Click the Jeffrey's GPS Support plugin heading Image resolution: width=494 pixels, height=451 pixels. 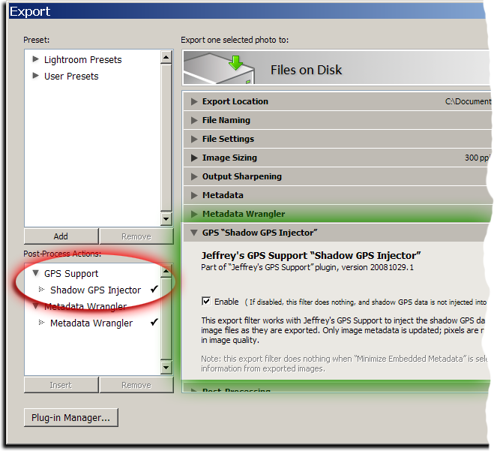click(x=311, y=255)
